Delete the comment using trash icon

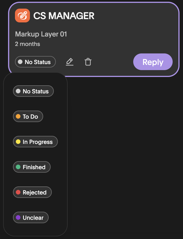88,62
